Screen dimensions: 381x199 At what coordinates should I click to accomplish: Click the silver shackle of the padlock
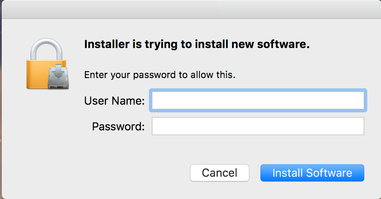point(46,49)
